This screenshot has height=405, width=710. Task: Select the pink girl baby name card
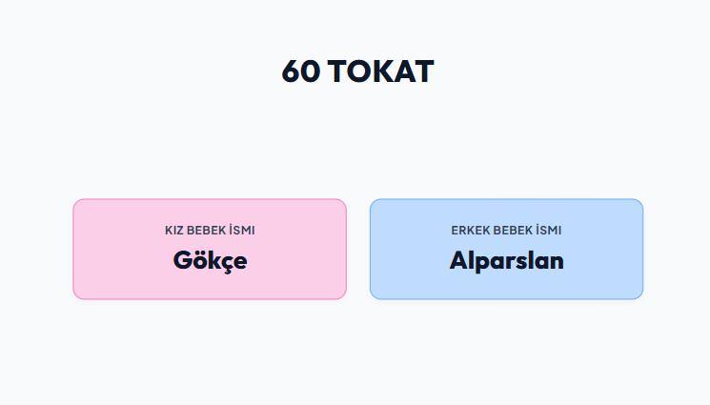210,249
